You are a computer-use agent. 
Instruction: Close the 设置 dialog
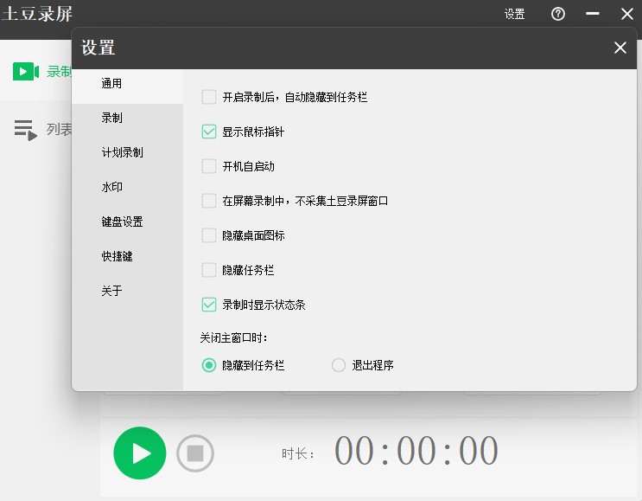click(620, 48)
